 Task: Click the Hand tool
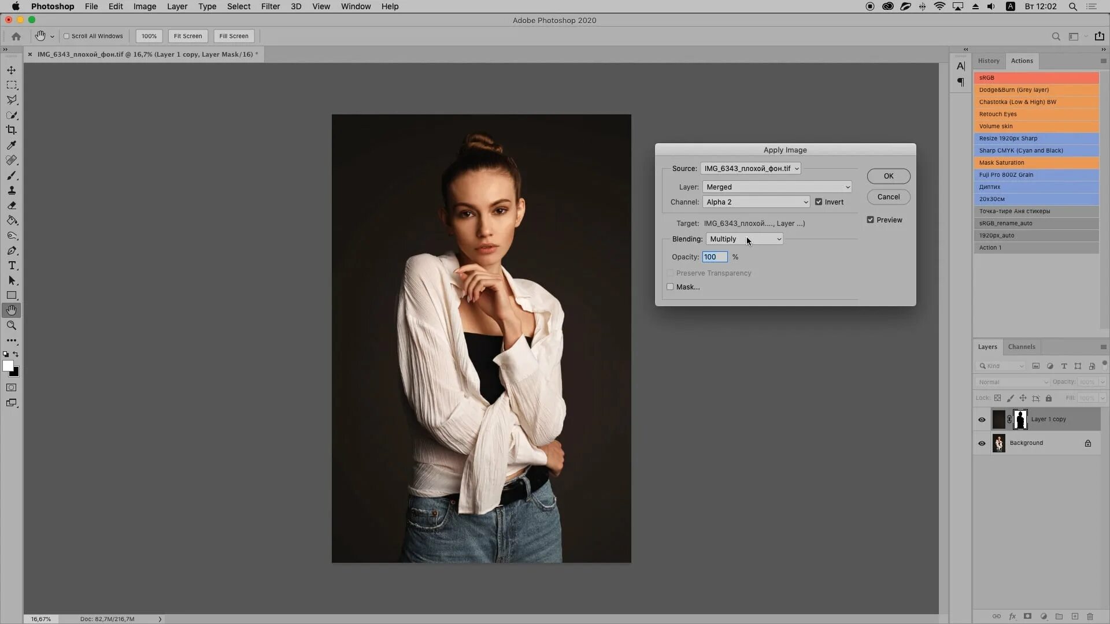click(x=12, y=309)
